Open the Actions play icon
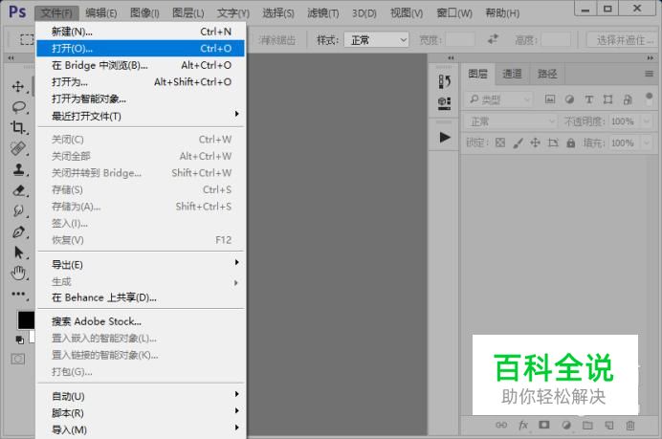Image resolution: width=662 pixels, height=439 pixels. 445,137
